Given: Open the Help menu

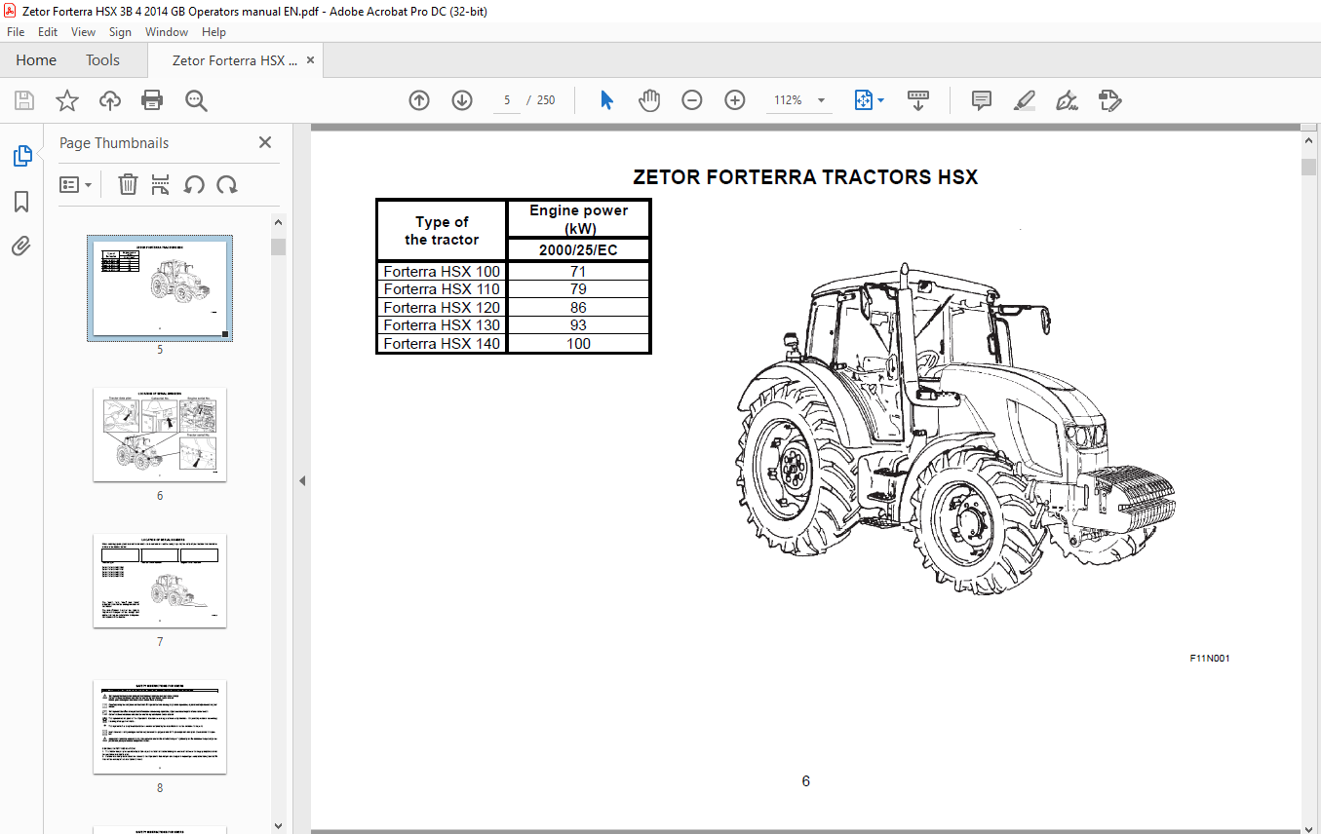Looking at the screenshot, I should pyautogui.click(x=214, y=32).
